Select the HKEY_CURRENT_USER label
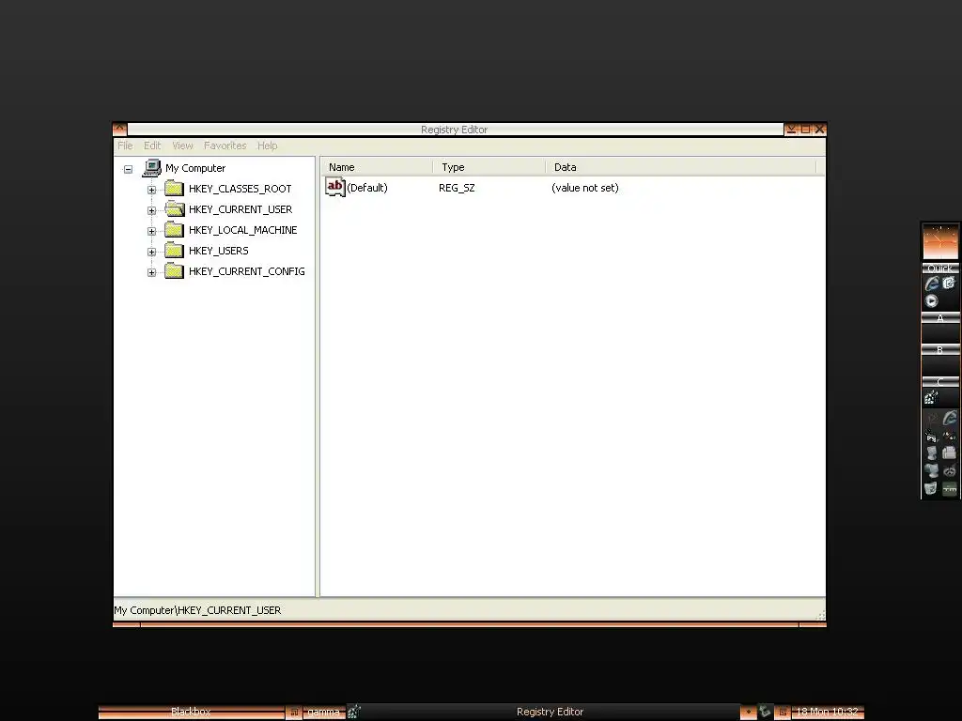 click(240, 209)
